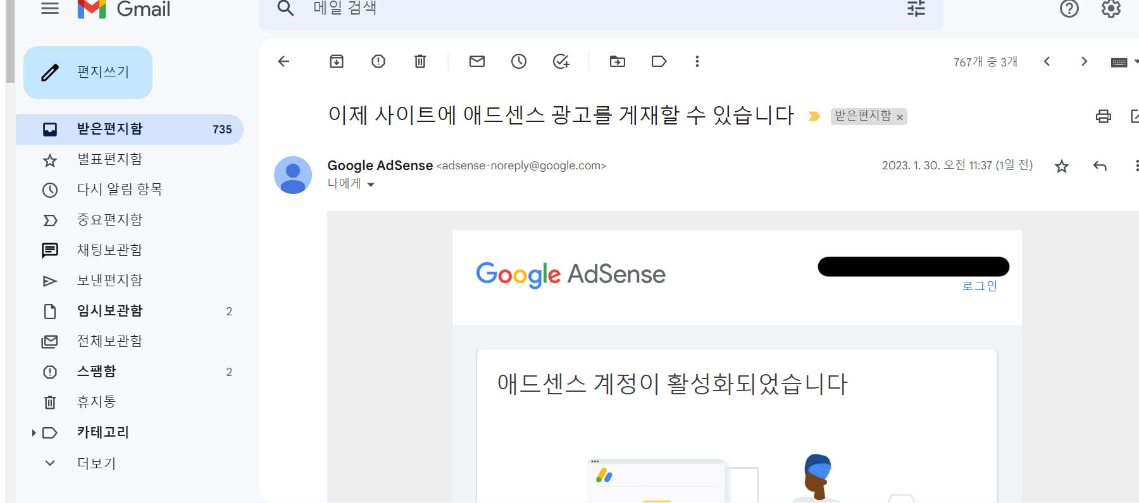Click the sender avatar image
Viewport: 1139px width, 503px height.
pyautogui.click(x=293, y=175)
